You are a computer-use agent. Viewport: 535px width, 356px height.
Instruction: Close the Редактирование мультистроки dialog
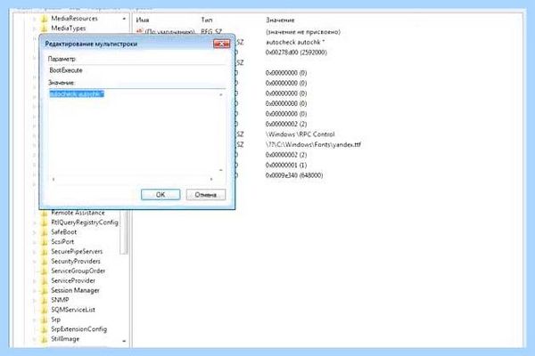click(221, 44)
